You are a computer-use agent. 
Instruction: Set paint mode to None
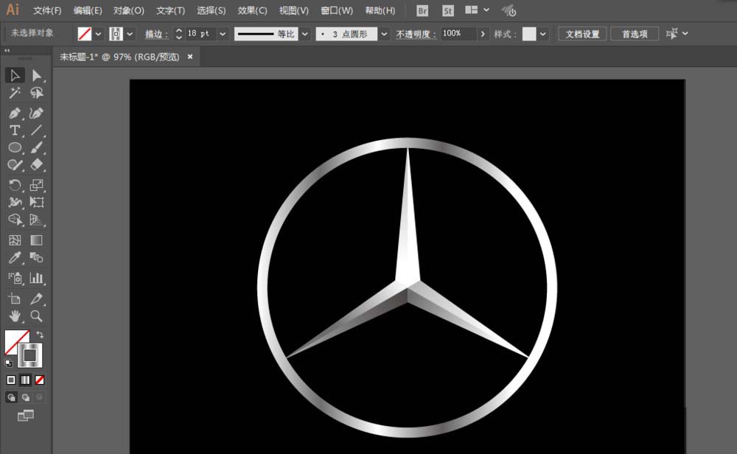pyautogui.click(x=40, y=380)
